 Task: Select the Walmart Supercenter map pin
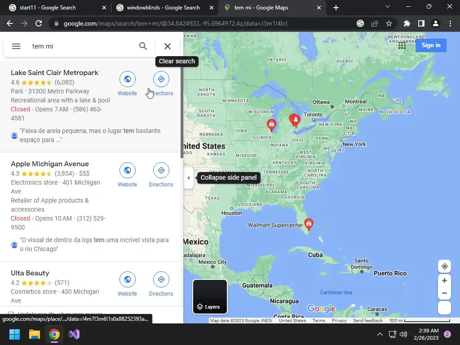point(309,224)
